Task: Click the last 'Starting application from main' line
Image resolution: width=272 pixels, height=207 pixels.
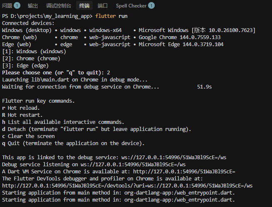Action: point(119,200)
